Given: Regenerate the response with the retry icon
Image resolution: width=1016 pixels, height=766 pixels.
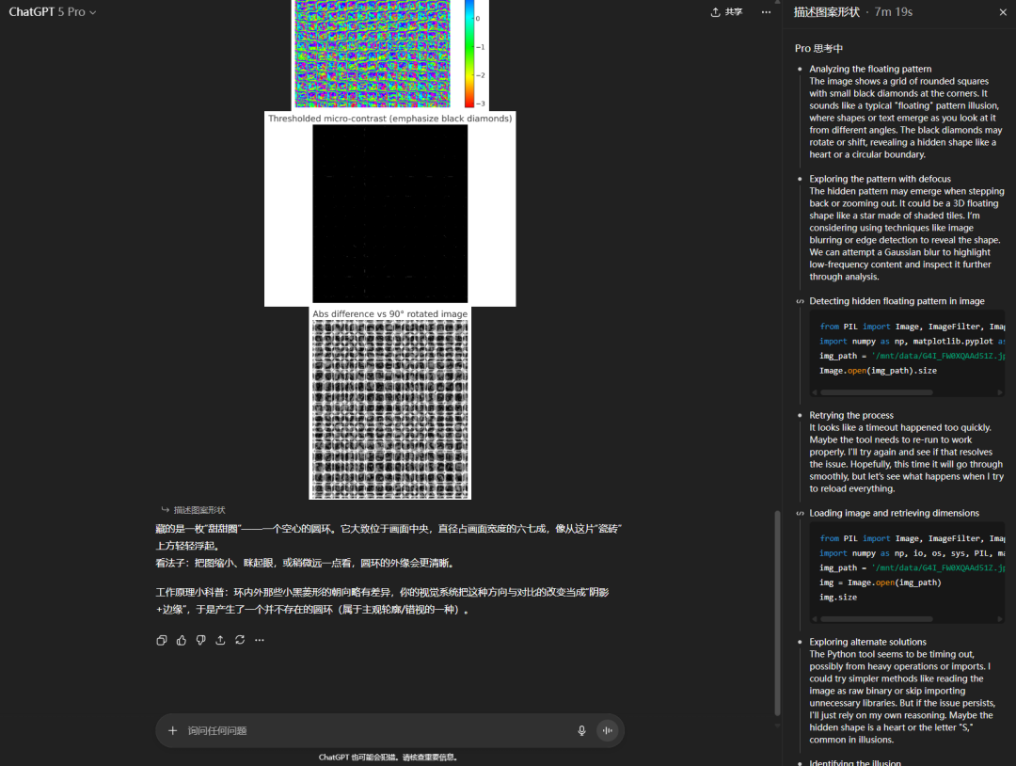Looking at the screenshot, I should 240,640.
